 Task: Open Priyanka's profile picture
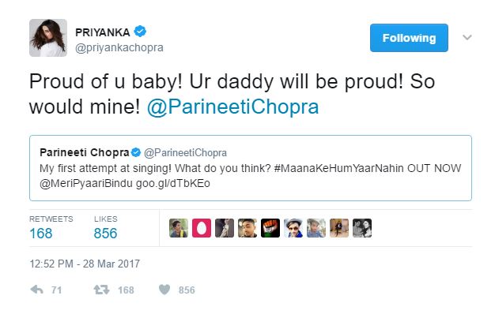[48, 39]
